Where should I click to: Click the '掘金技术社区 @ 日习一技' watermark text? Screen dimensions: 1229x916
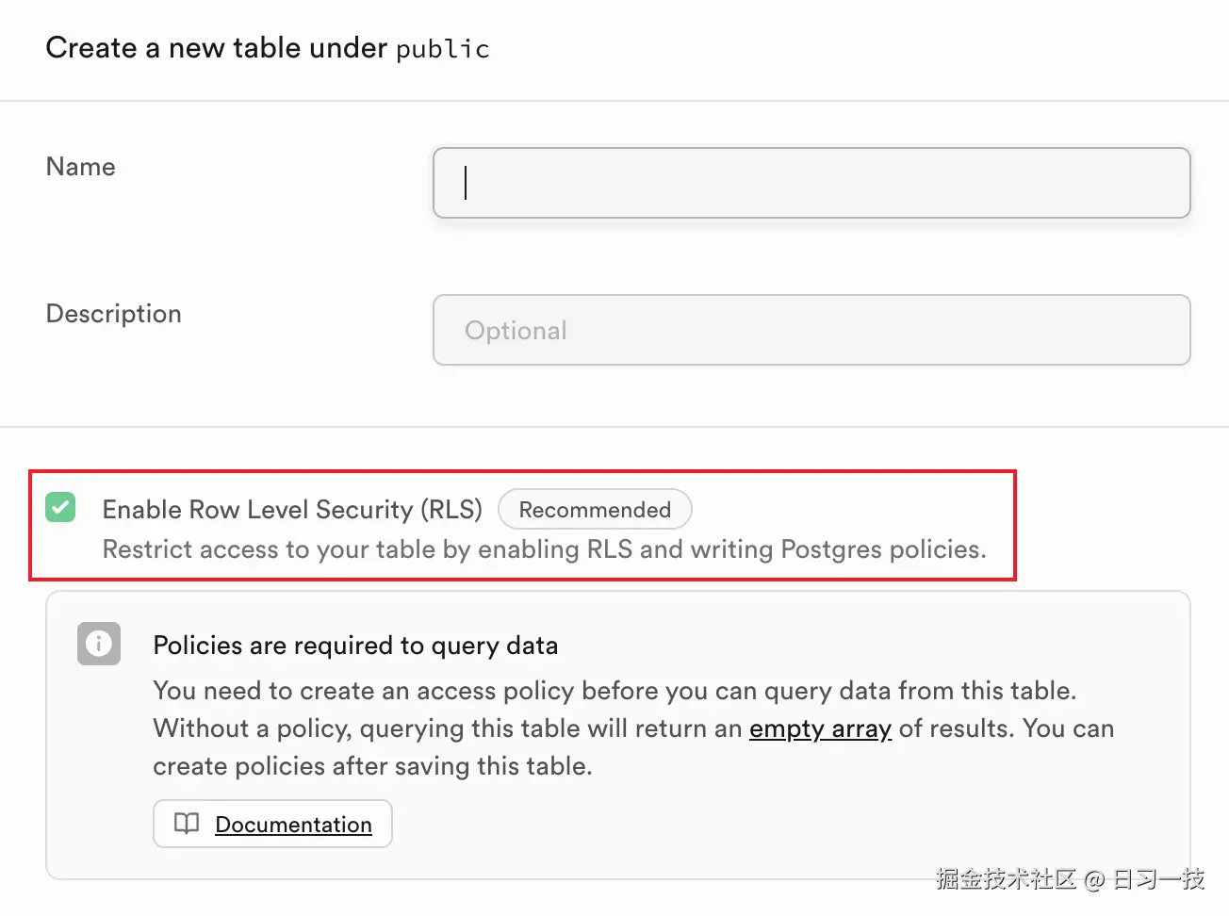[1070, 879]
